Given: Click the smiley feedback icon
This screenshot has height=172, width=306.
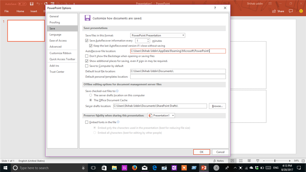Looking at the screenshot, I should [301, 11].
